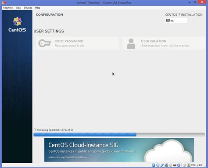Click the root password key icon

pos(45,43)
